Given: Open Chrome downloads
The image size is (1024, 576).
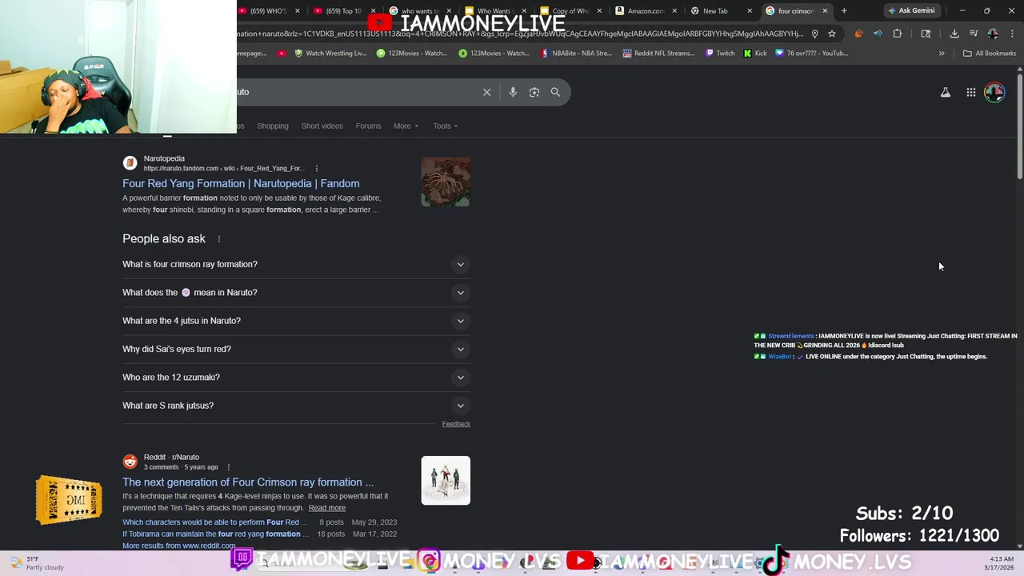Looking at the screenshot, I should point(954,34).
